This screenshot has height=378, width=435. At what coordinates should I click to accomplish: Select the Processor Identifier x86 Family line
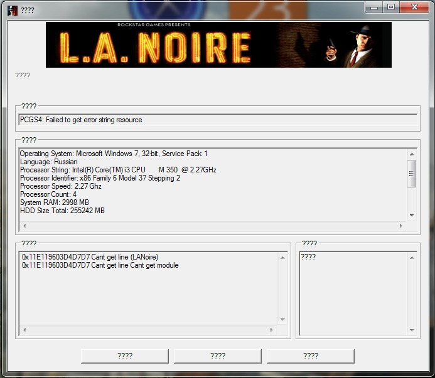pos(100,178)
